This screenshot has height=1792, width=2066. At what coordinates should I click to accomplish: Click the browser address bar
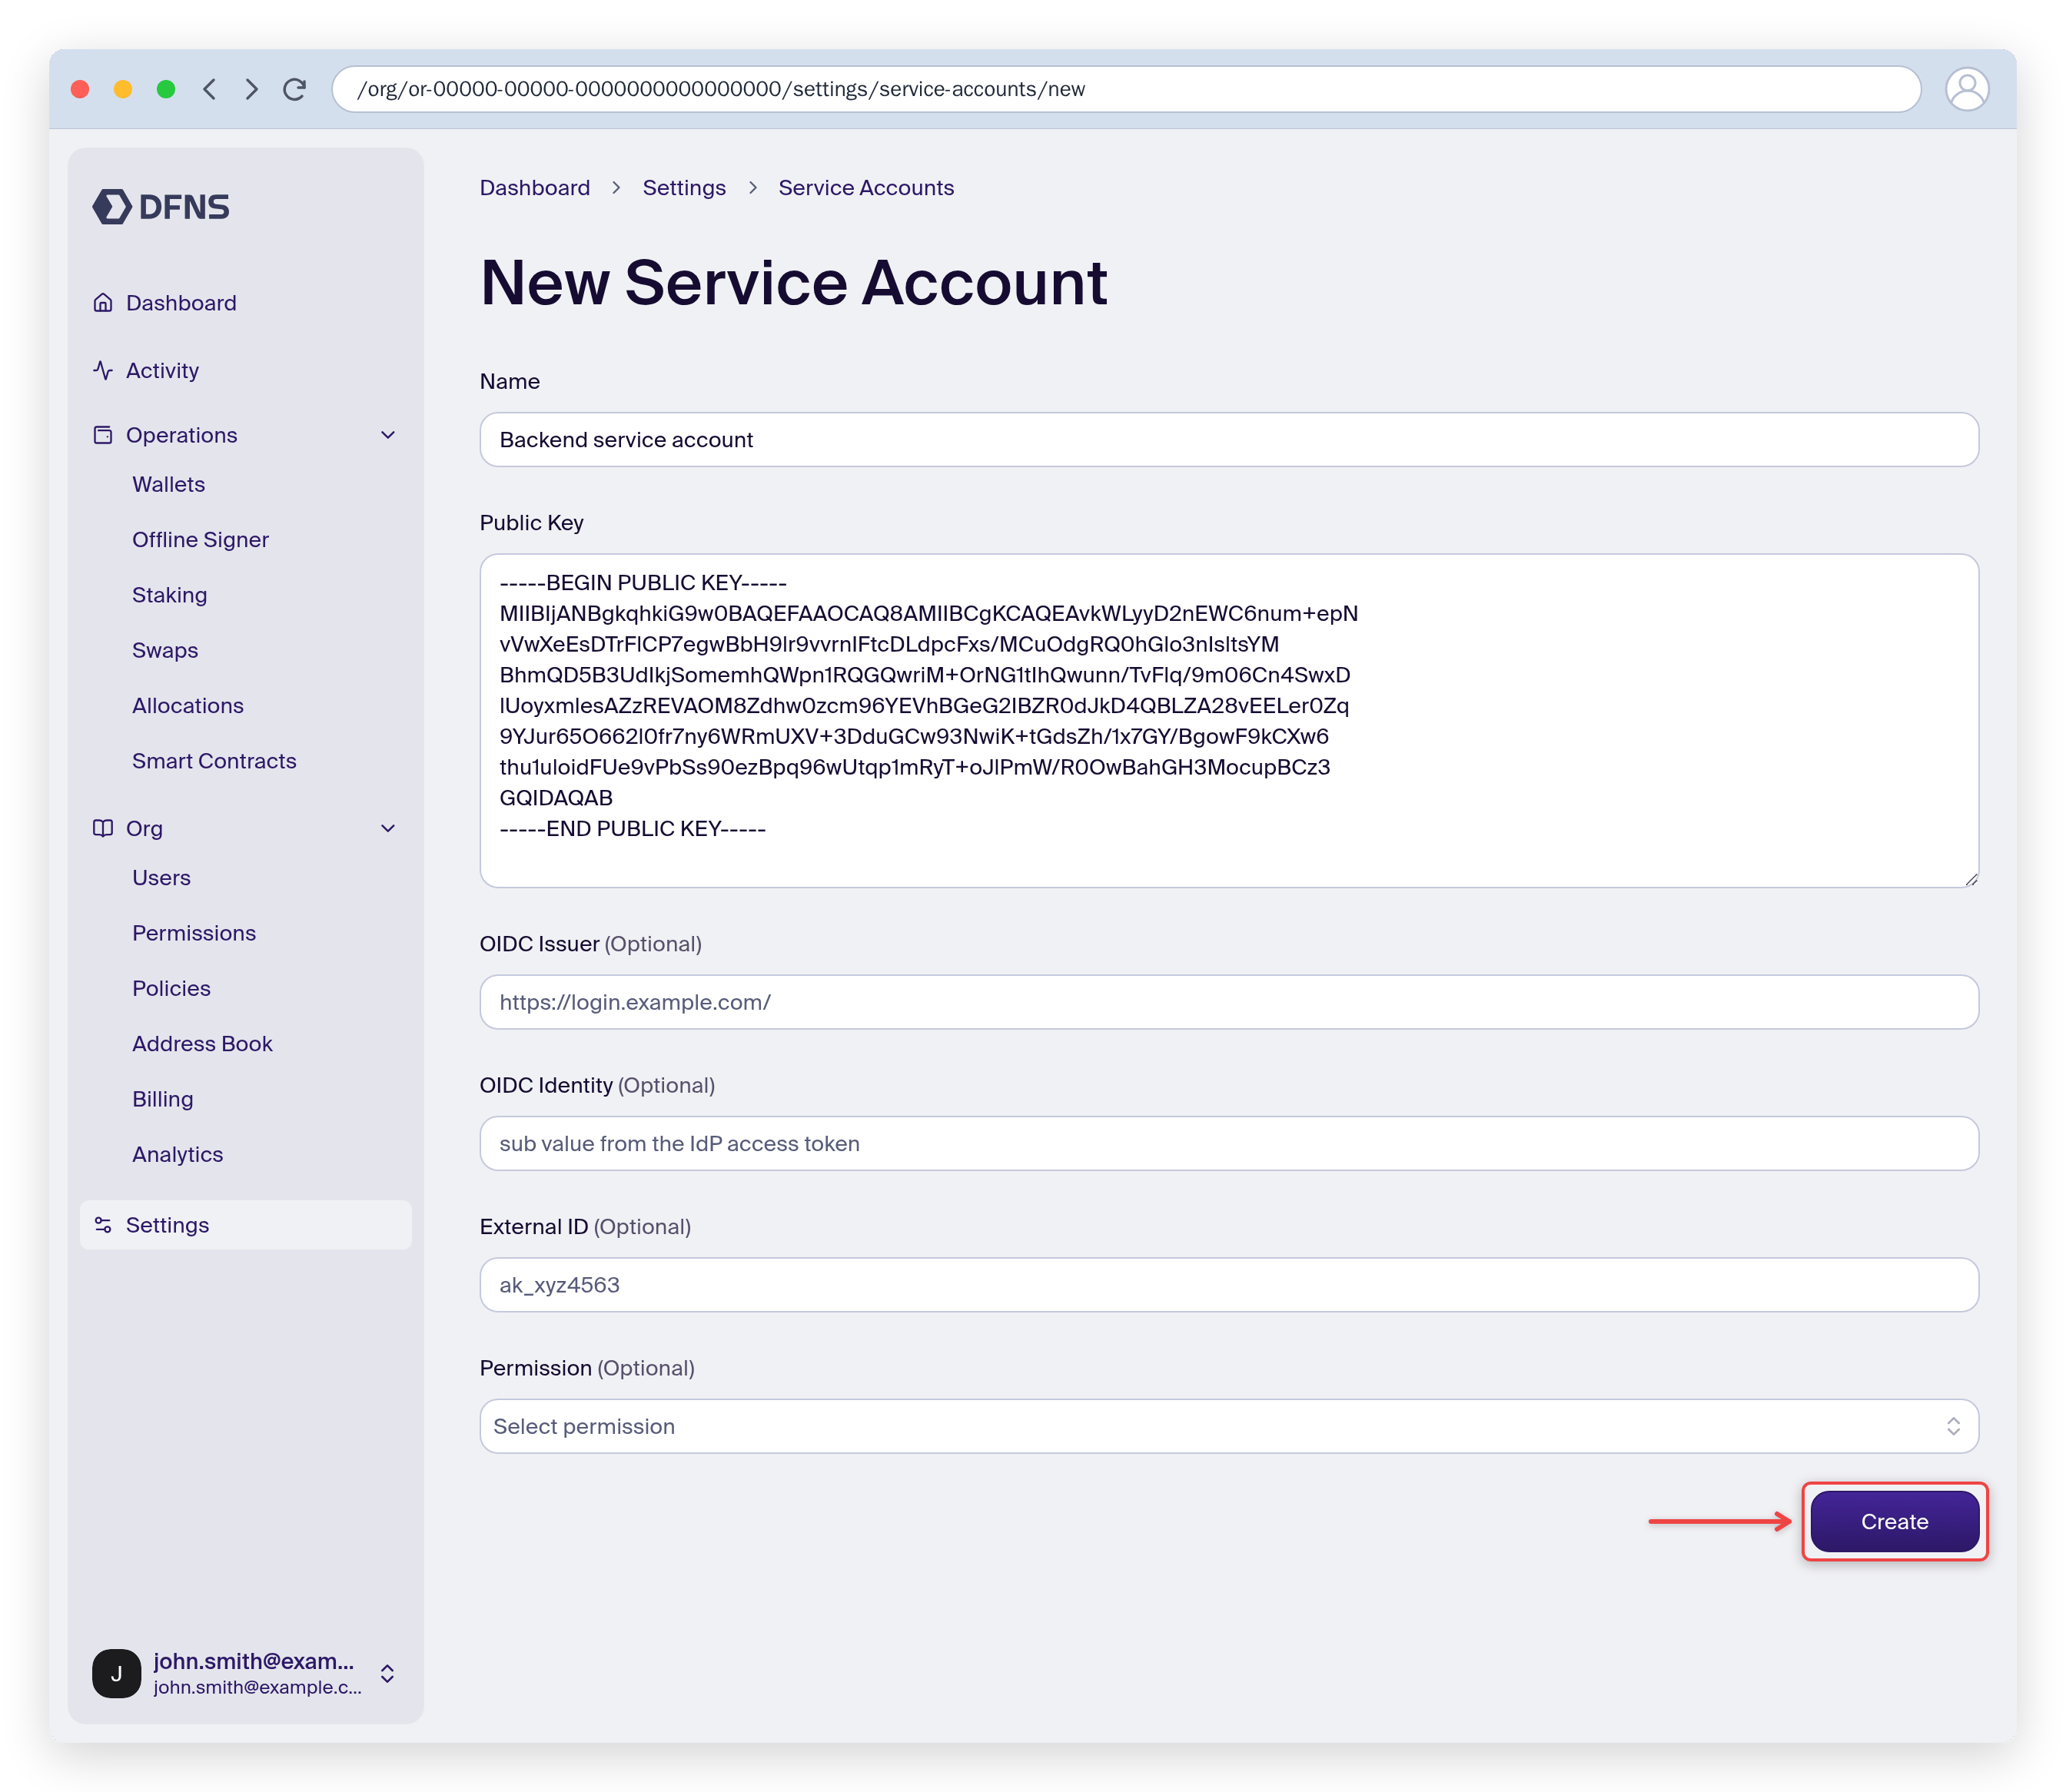(1126, 89)
